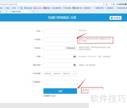This screenshot has width=127, height=108.
Task: Click the 获取验证码 button
Action: [71, 48]
